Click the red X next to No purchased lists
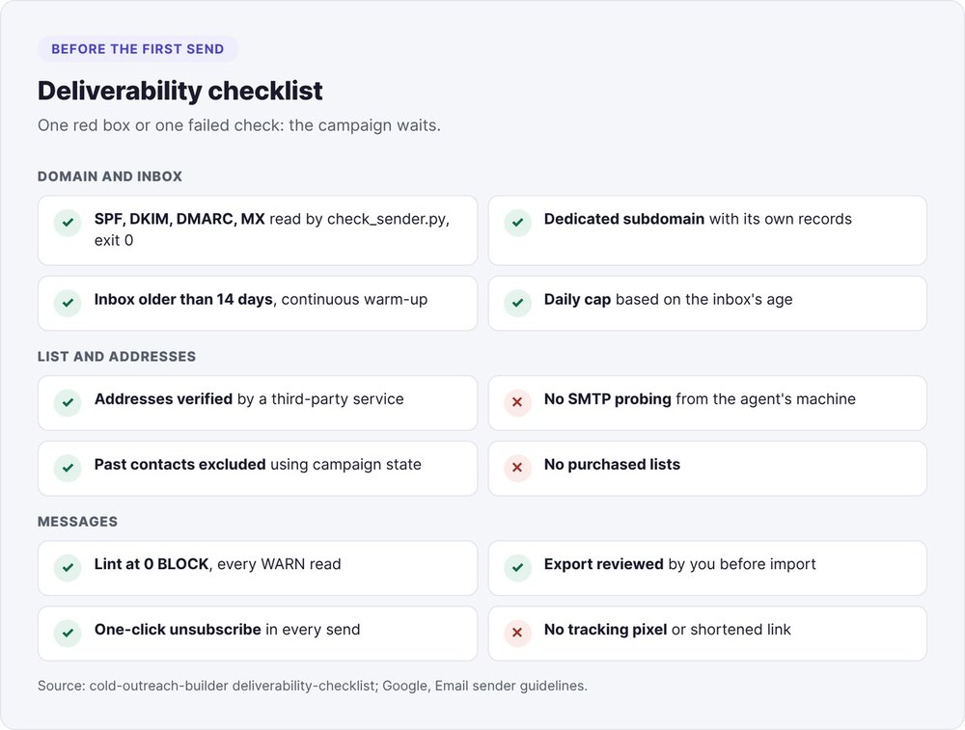The image size is (965, 730). tap(517, 468)
